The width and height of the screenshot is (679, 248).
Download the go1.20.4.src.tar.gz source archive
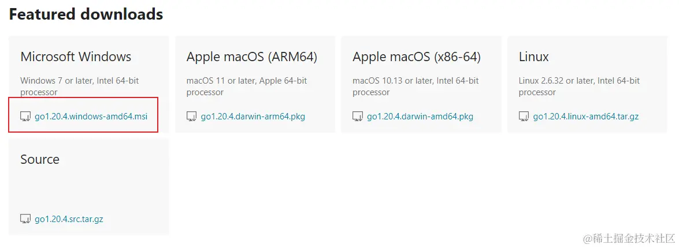pyautogui.click(x=69, y=219)
